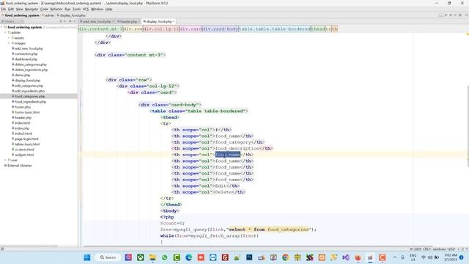Click the taskbar clock and date
469x264 pixels.
(451, 257)
